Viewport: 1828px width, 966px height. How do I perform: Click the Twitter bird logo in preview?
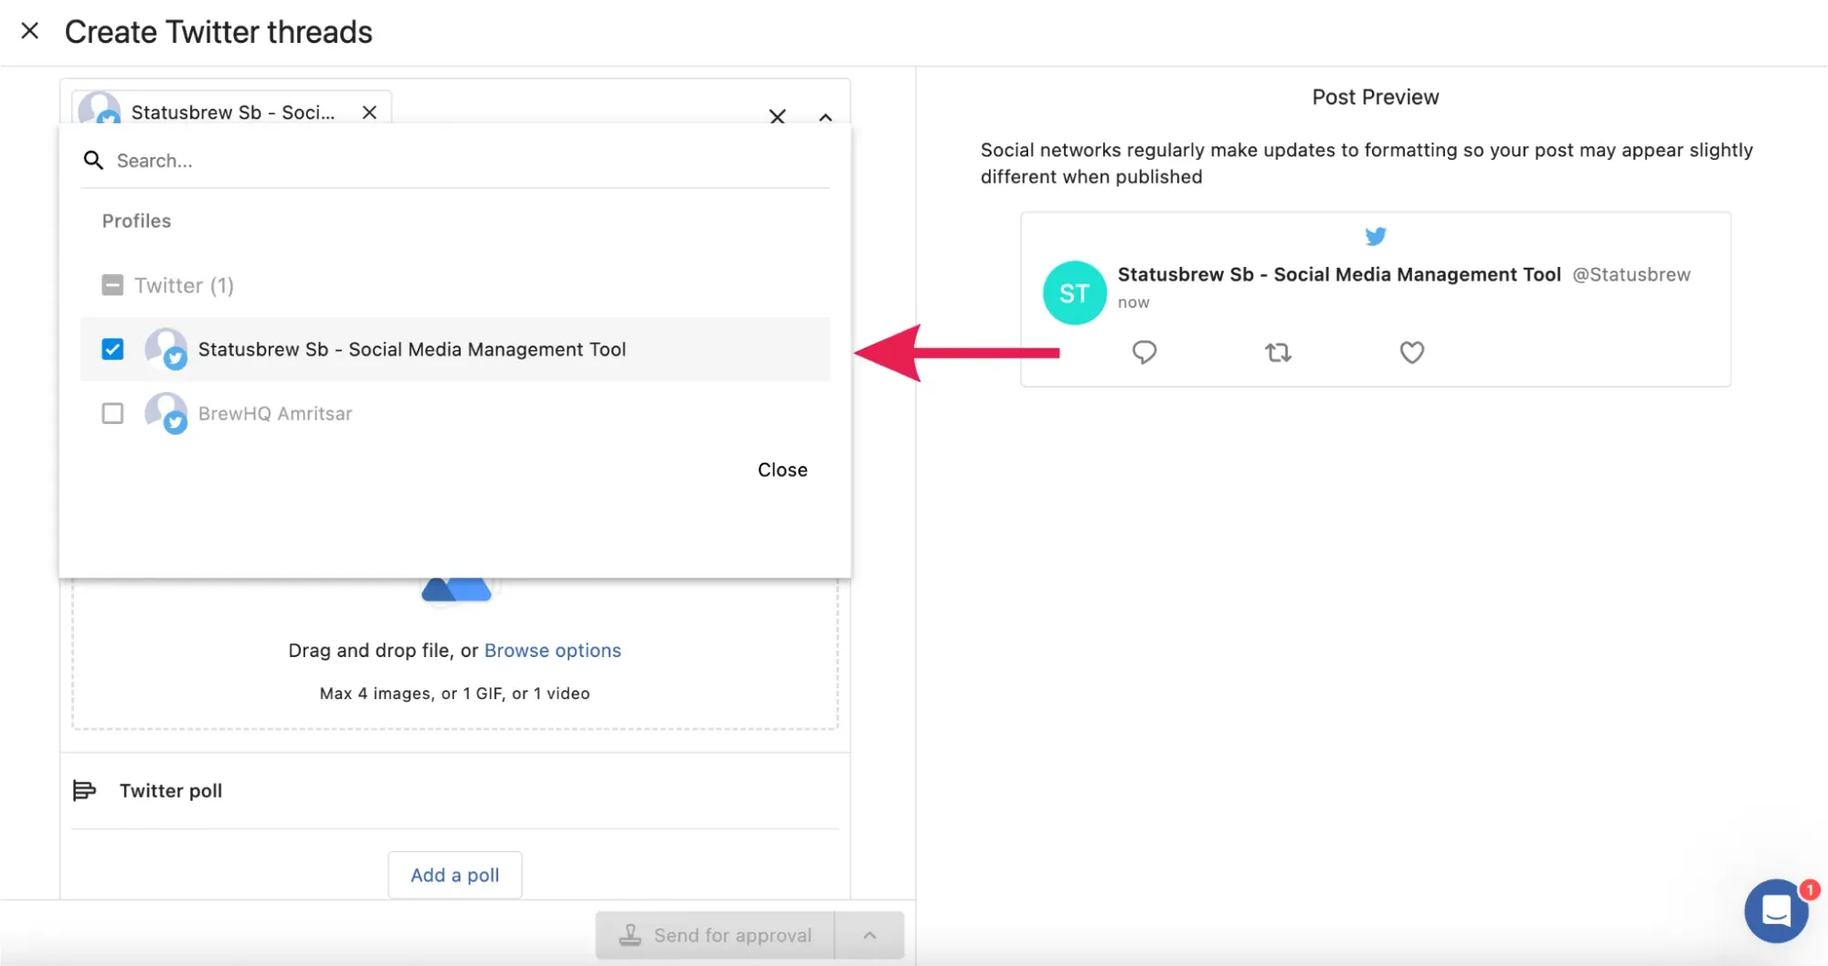[x=1376, y=237]
